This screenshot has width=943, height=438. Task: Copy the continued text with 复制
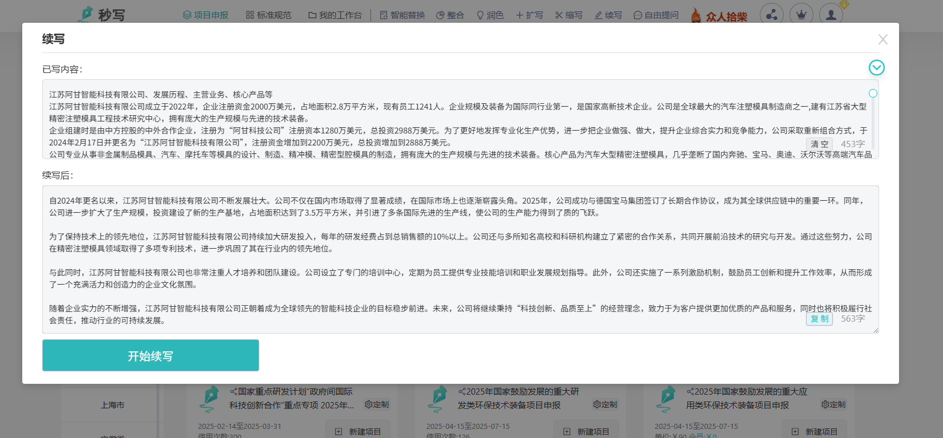pos(819,319)
